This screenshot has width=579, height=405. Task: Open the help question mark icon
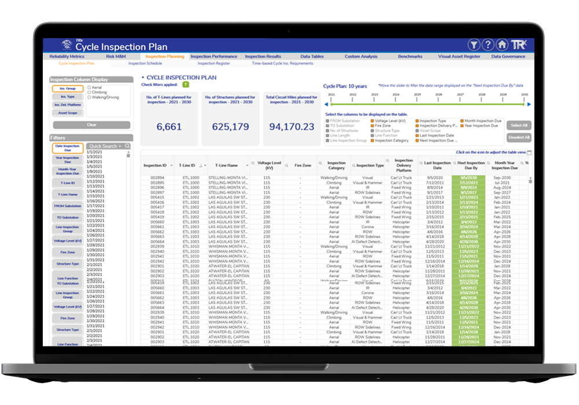pos(488,45)
